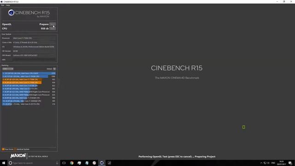Click the MAXON logo

click(18, 156)
